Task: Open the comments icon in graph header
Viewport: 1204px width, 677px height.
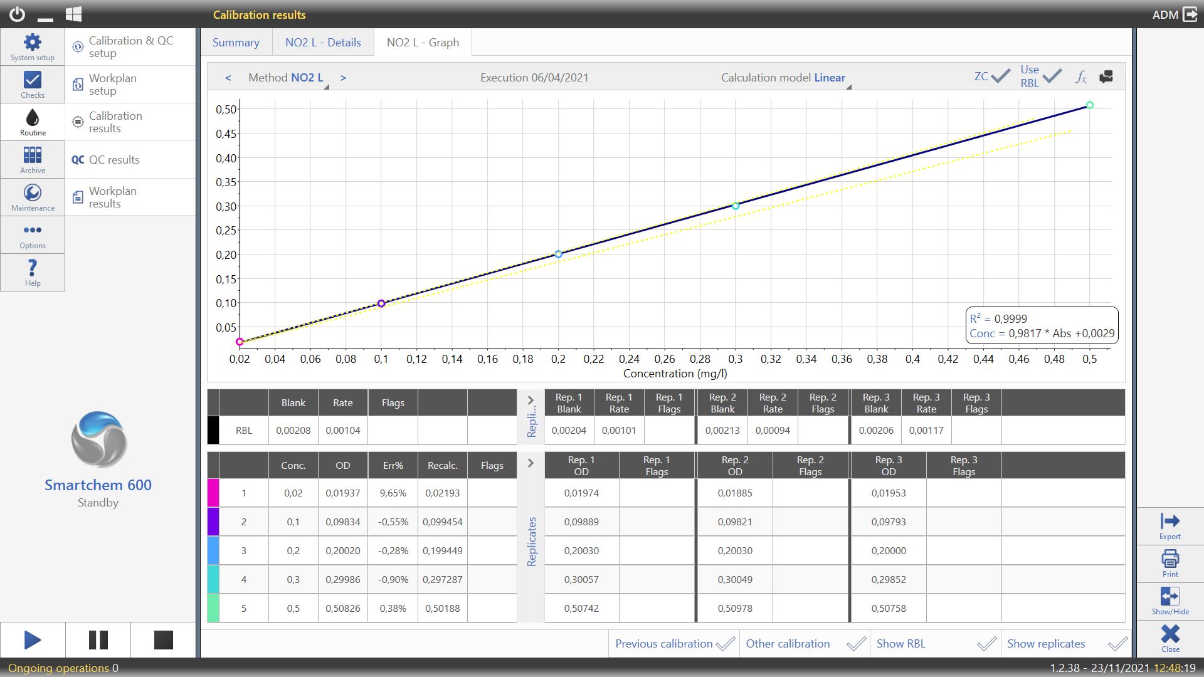Action: pyautogui.click(x=1106, y=77)
